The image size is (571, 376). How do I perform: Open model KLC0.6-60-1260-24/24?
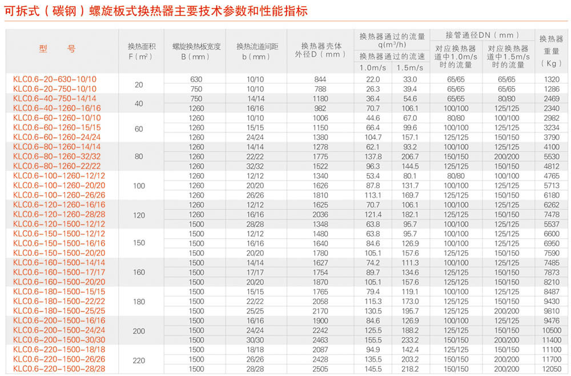[57, 137]
